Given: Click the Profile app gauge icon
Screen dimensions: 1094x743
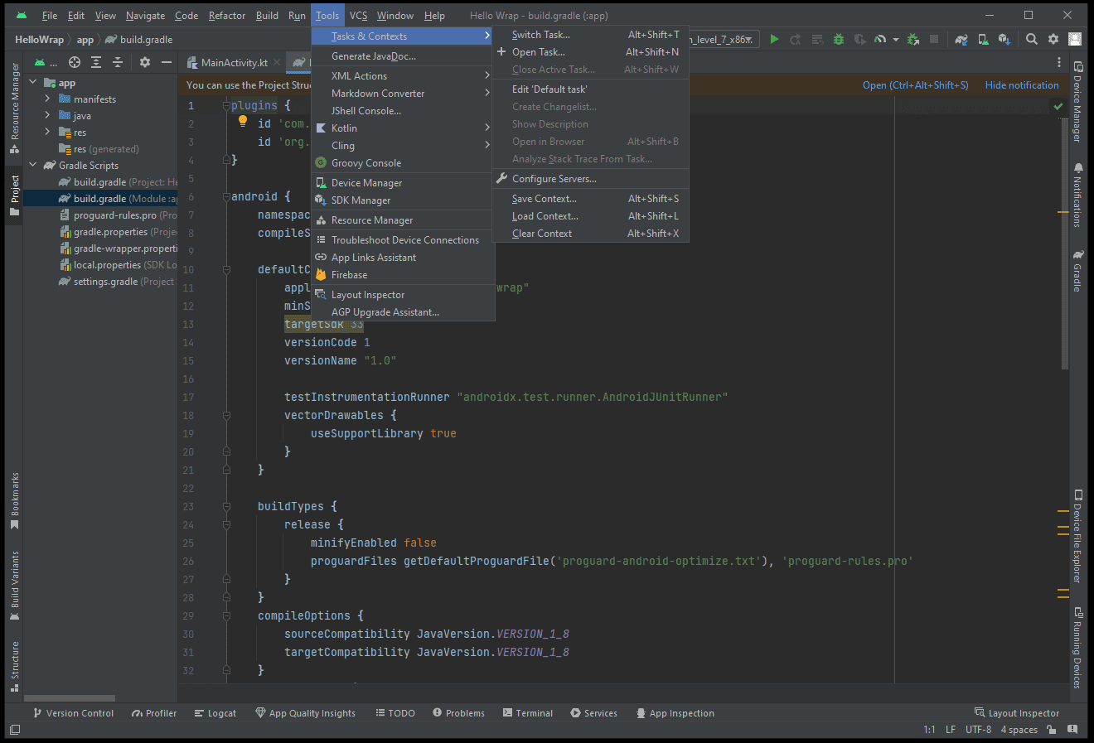Looking at the screenshot, I should point(880,39).
